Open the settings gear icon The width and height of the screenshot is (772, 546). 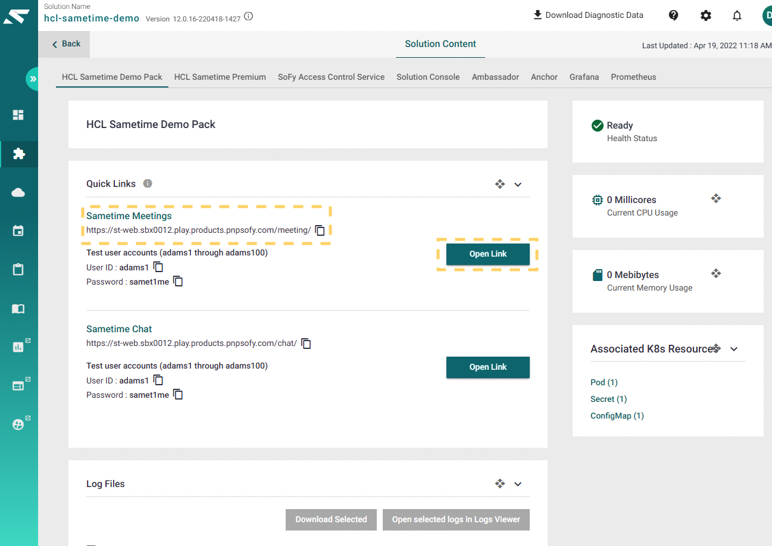coord(706,15)
